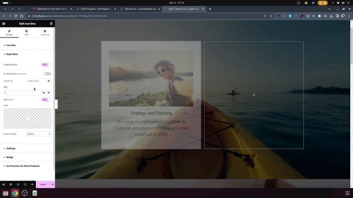Viewport: 353px width, 198px height.
Task: Toggle the Add icon switch
Action: 46,100
